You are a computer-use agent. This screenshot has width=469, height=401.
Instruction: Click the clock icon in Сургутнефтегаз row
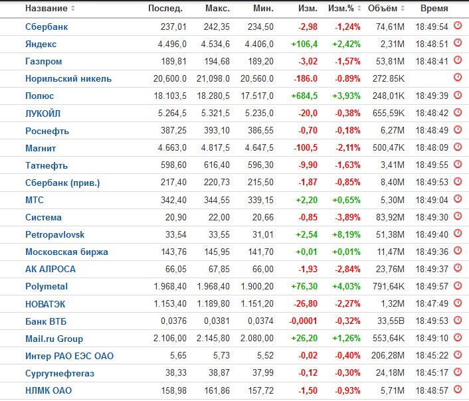pyautogui.click(x=458, y=372)
